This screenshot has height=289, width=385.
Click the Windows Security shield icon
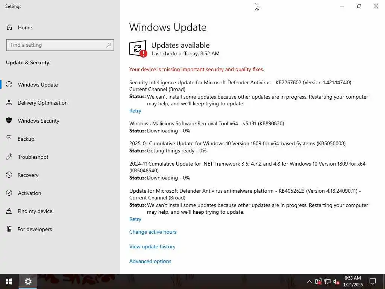point(9,120)
